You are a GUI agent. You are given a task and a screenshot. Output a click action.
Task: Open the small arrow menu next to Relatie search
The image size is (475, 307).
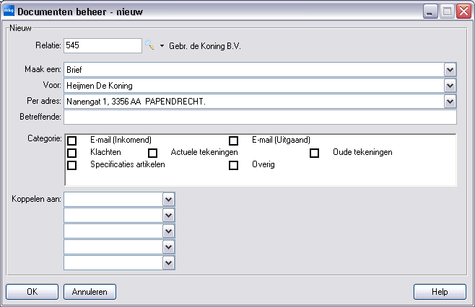[162, 46]
